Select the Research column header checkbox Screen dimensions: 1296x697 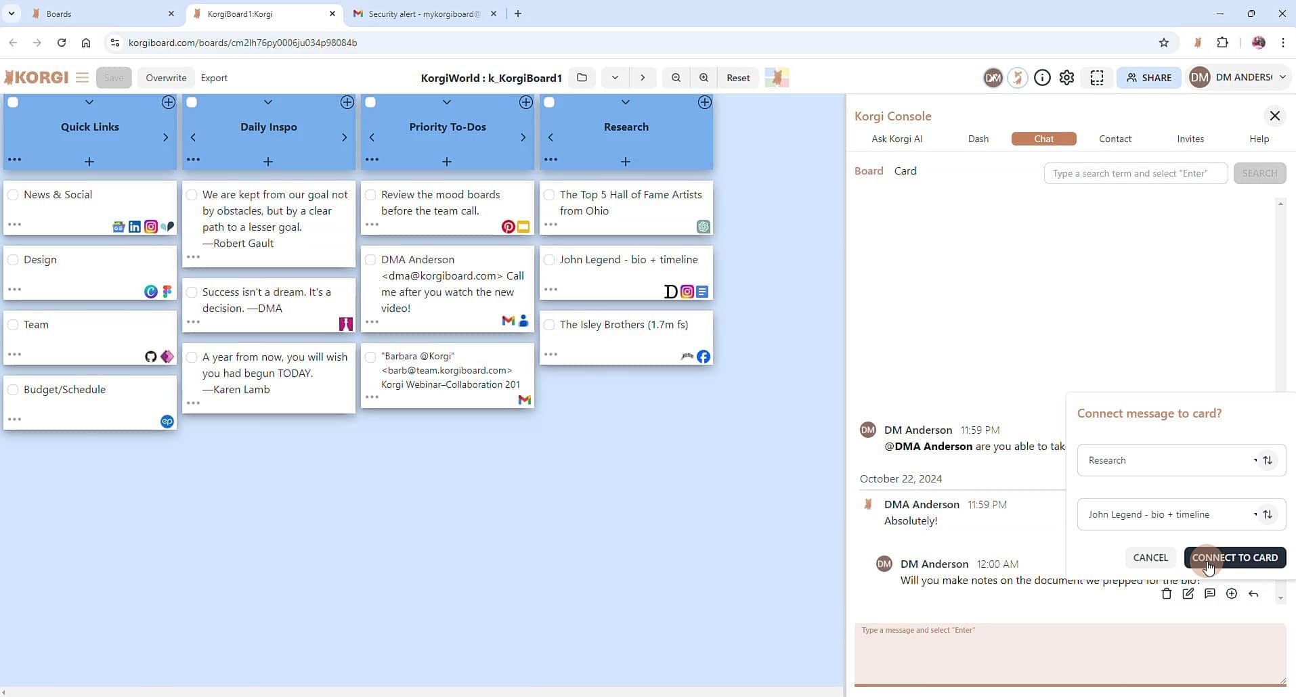click(x=549, y=102)
